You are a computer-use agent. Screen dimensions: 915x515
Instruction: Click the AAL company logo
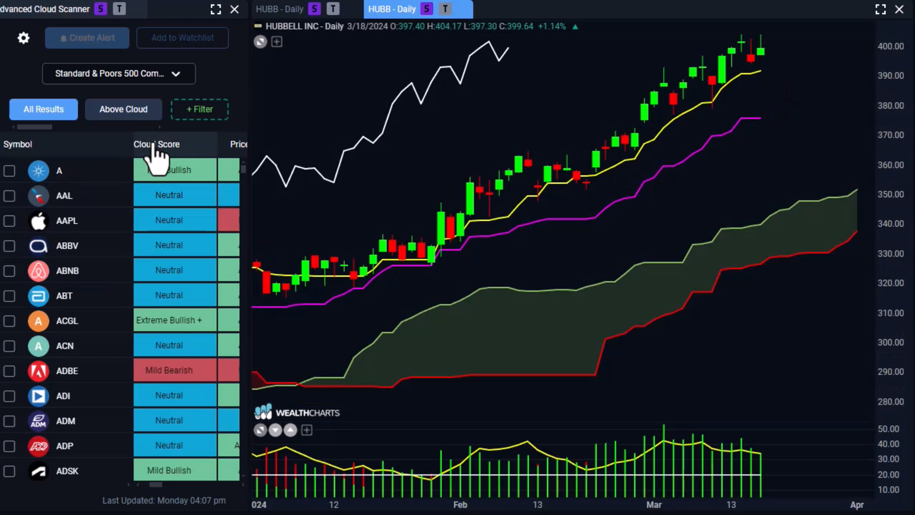click(x=39, y=196)
